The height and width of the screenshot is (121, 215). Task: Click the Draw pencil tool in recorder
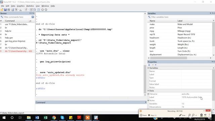(182, 115)
